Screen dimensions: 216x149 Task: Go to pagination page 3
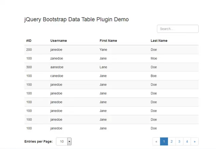(179, 141)
